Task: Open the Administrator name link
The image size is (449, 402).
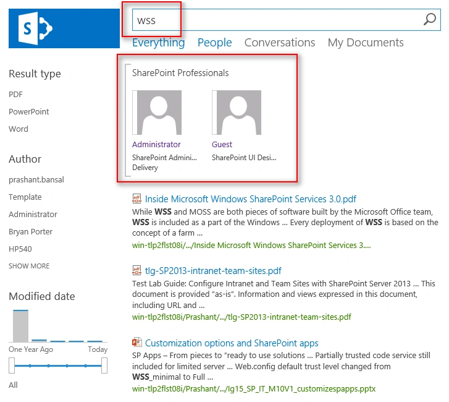Action: pos(156,144)
